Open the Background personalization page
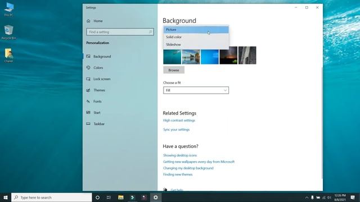Screen dimensions: 360x202 click(x=102, y=56)
